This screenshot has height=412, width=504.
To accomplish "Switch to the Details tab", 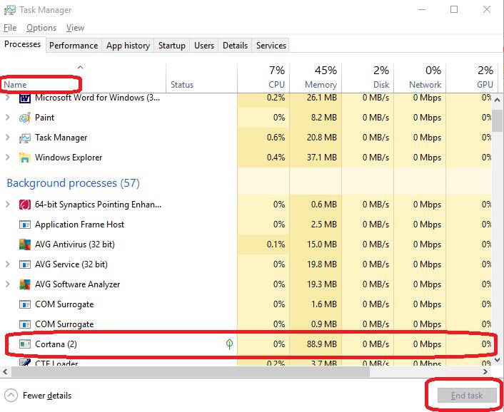I will (236, 46).
